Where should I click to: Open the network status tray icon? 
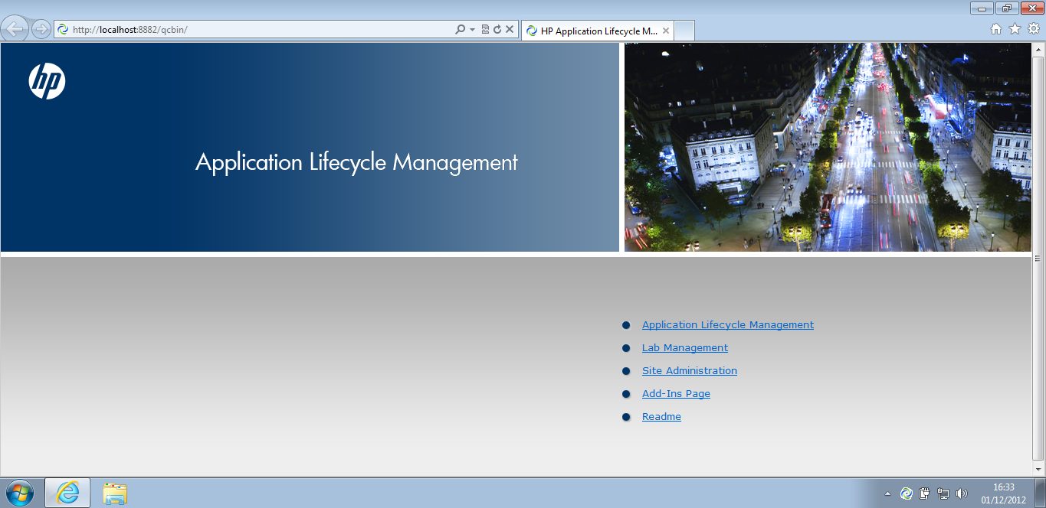click(942, 493)
